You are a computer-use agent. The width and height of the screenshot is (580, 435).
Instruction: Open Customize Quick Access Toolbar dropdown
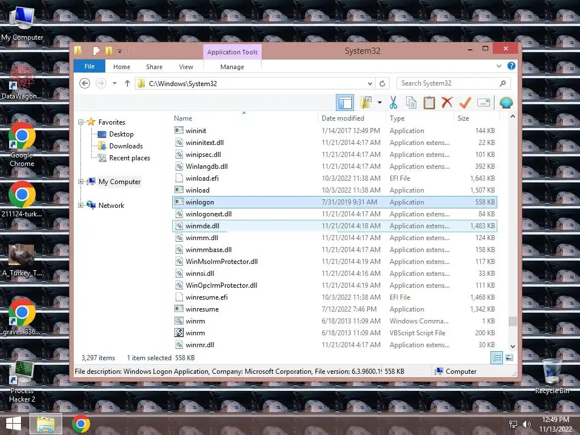click(120, 52)
